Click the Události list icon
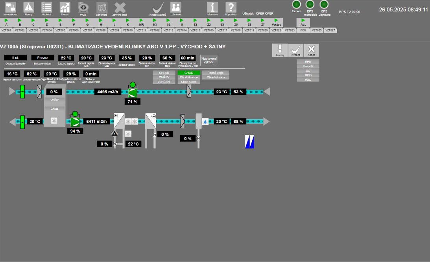430x262 pixels. 46,7
